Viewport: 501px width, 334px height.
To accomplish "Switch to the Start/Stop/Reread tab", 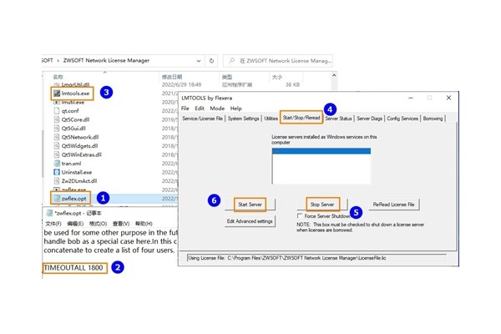I will click(x=301, y=118).
